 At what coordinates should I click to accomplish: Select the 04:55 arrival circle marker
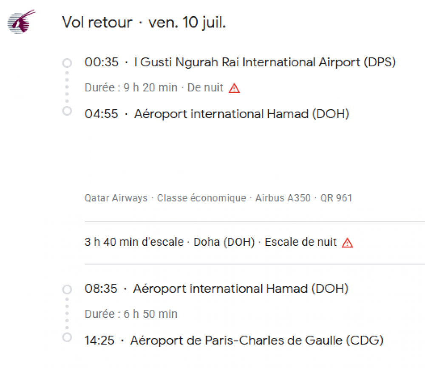click(67, 111)
